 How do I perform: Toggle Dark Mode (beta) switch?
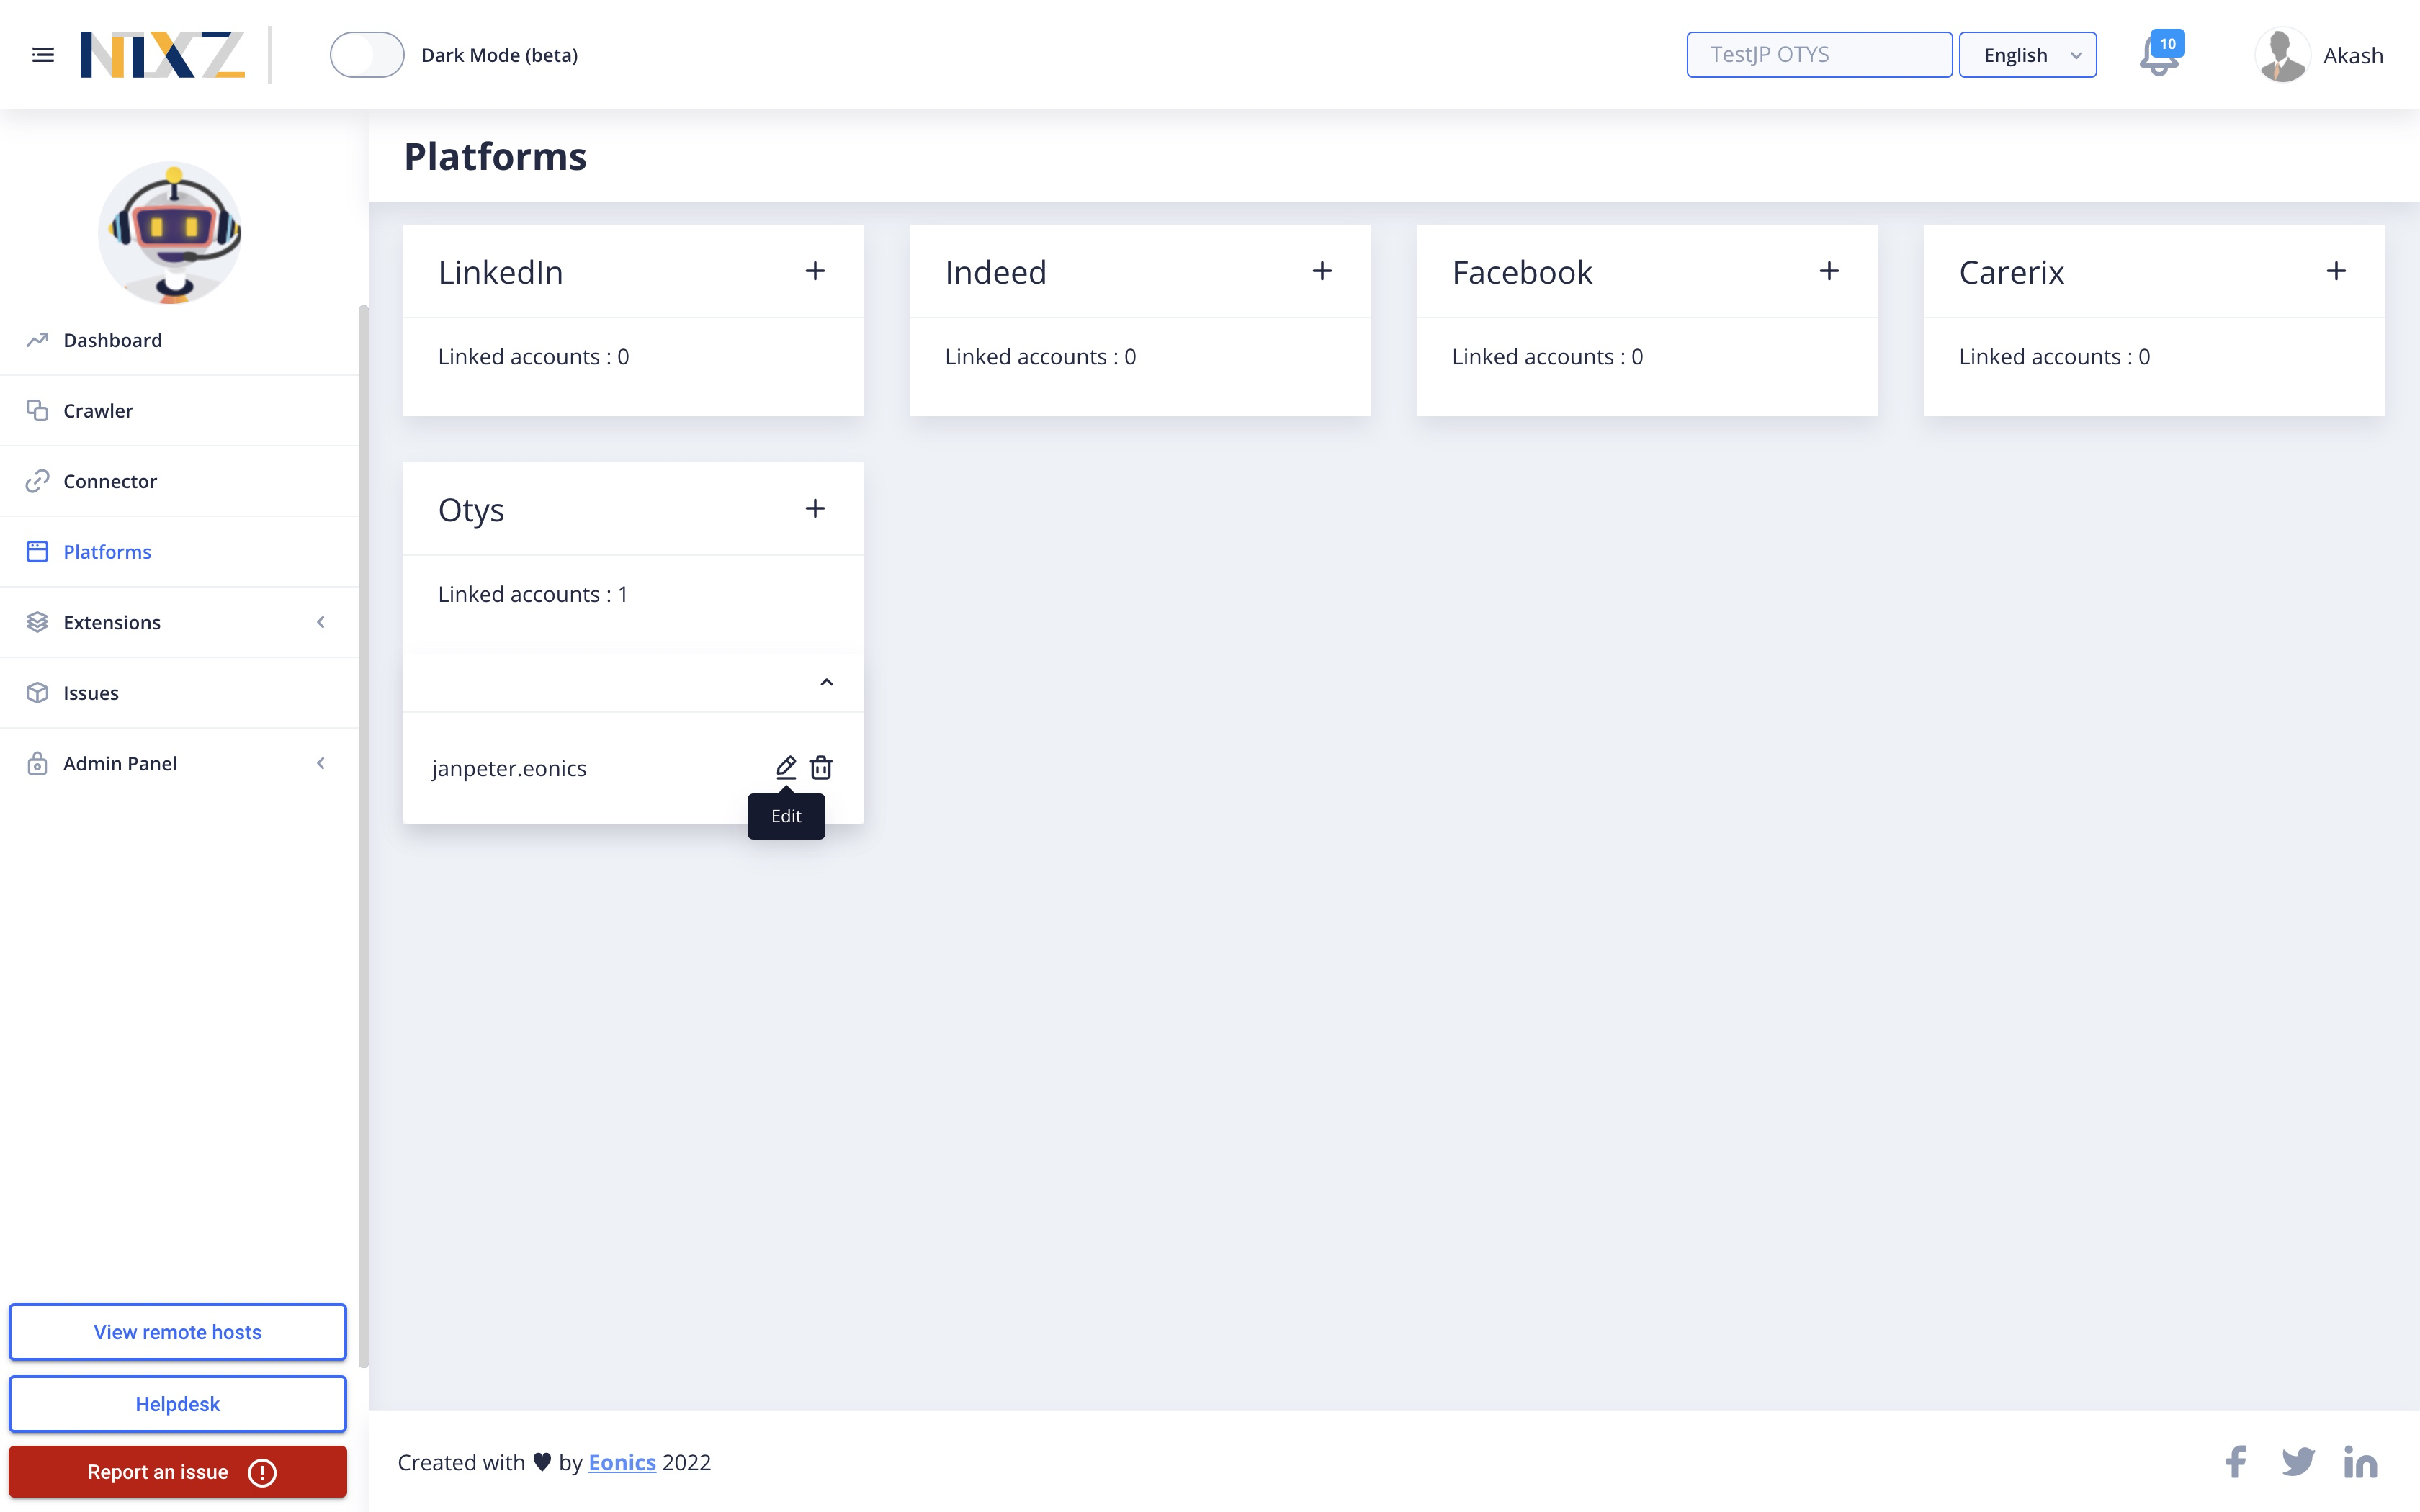[367, 55]
